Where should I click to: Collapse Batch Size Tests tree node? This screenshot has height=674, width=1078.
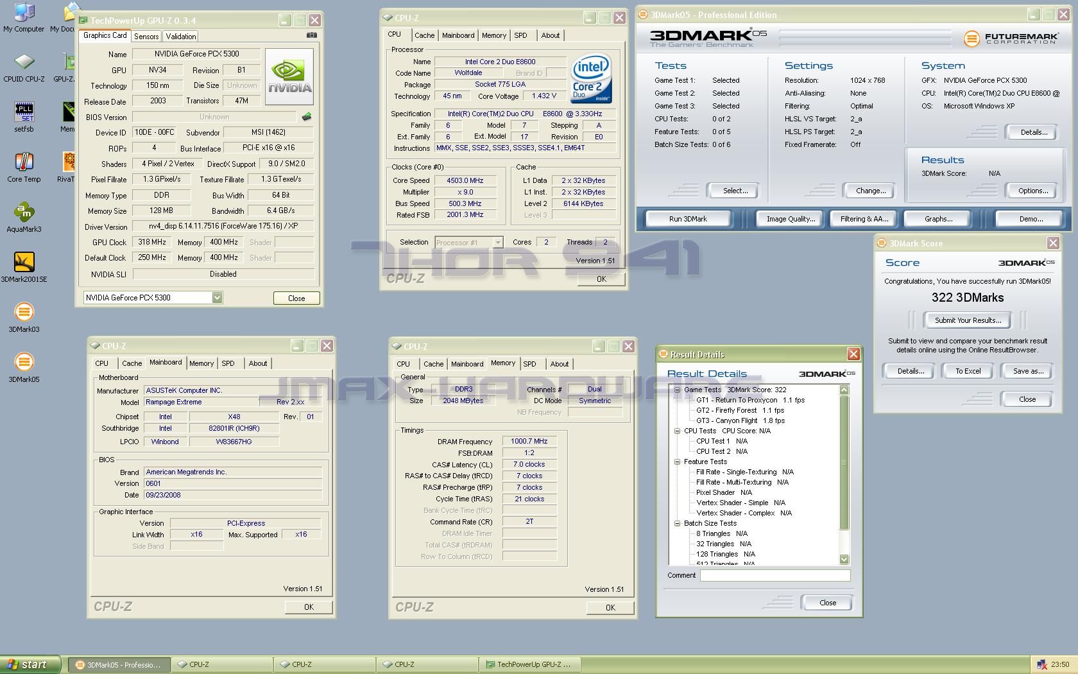(x=677, y=523)
